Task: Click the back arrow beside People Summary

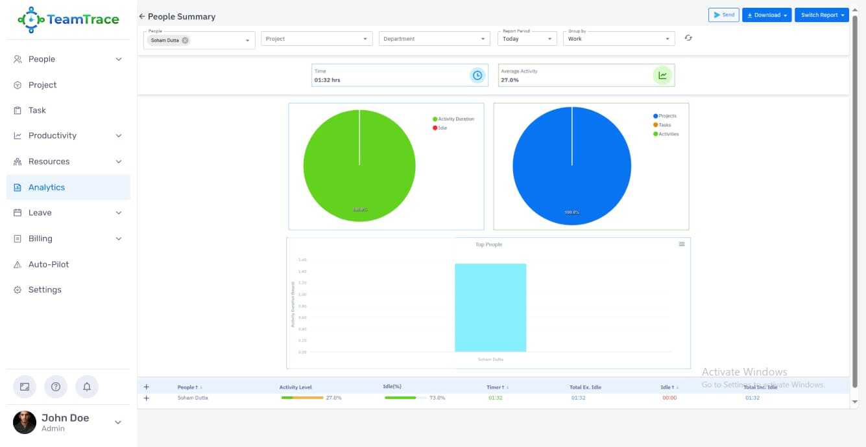Action: (x=141, y=16)
